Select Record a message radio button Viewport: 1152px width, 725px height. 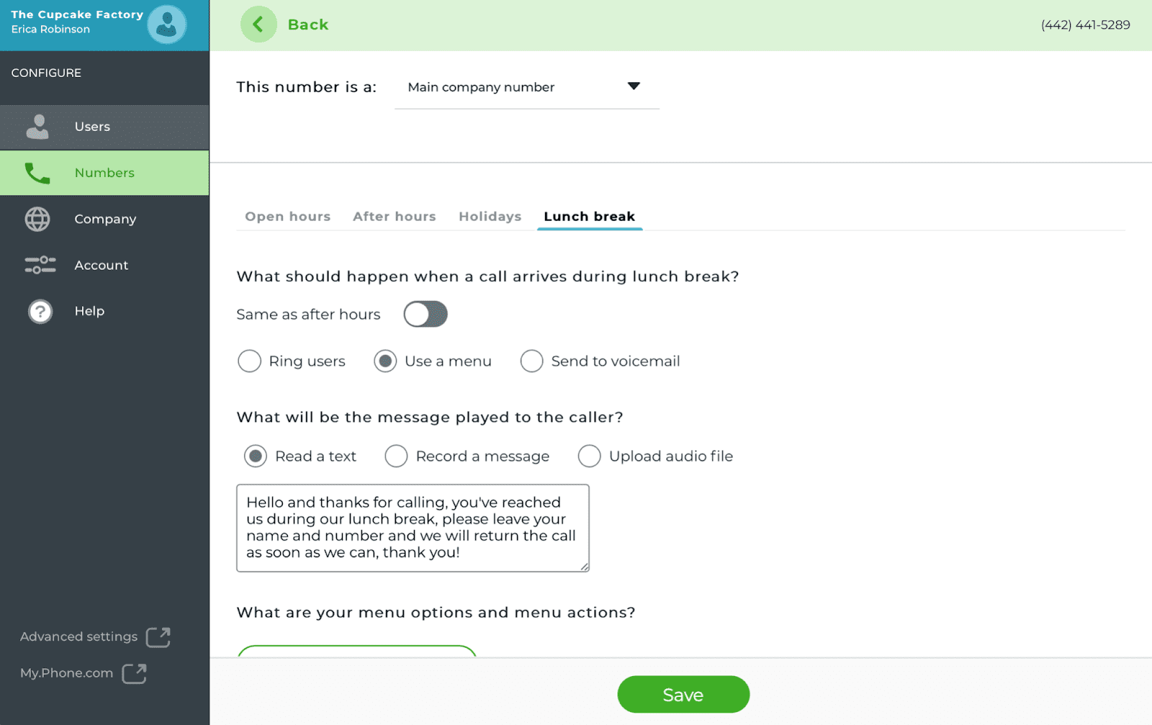[x=396, y=456]
